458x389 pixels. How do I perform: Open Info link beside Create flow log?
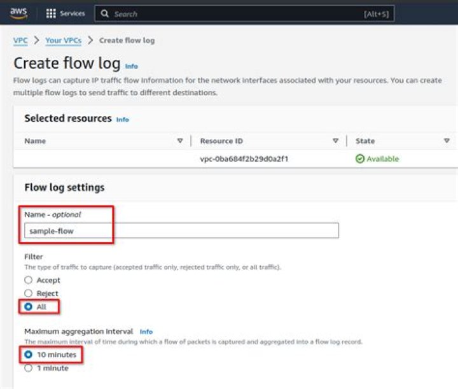click(x=132, y=66)
